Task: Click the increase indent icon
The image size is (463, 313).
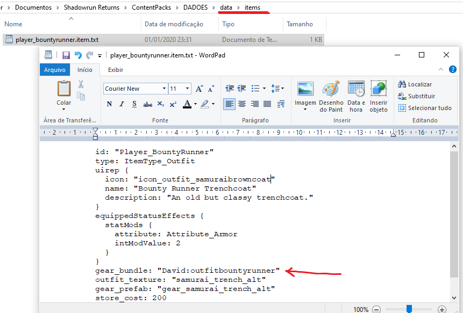Action: pos(241,88)
